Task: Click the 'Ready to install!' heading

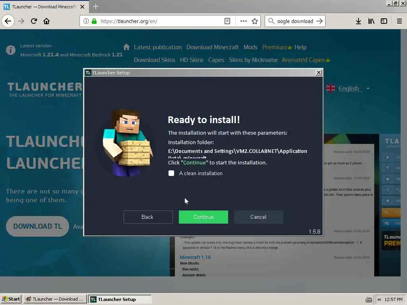Action: (204, 120)
